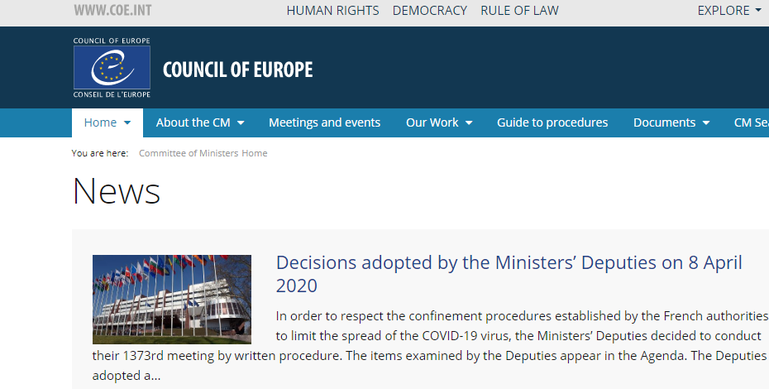Open the About the CM menu

pyautogui.click(x=193, y=122)
